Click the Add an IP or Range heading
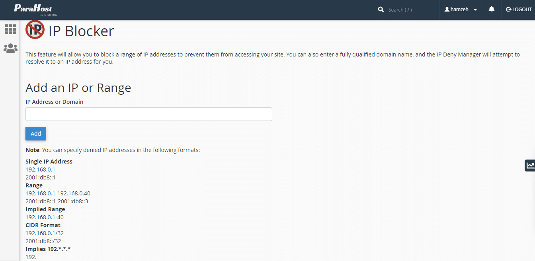This screenshot has height=261, width=535. click(x=78, y=88)
